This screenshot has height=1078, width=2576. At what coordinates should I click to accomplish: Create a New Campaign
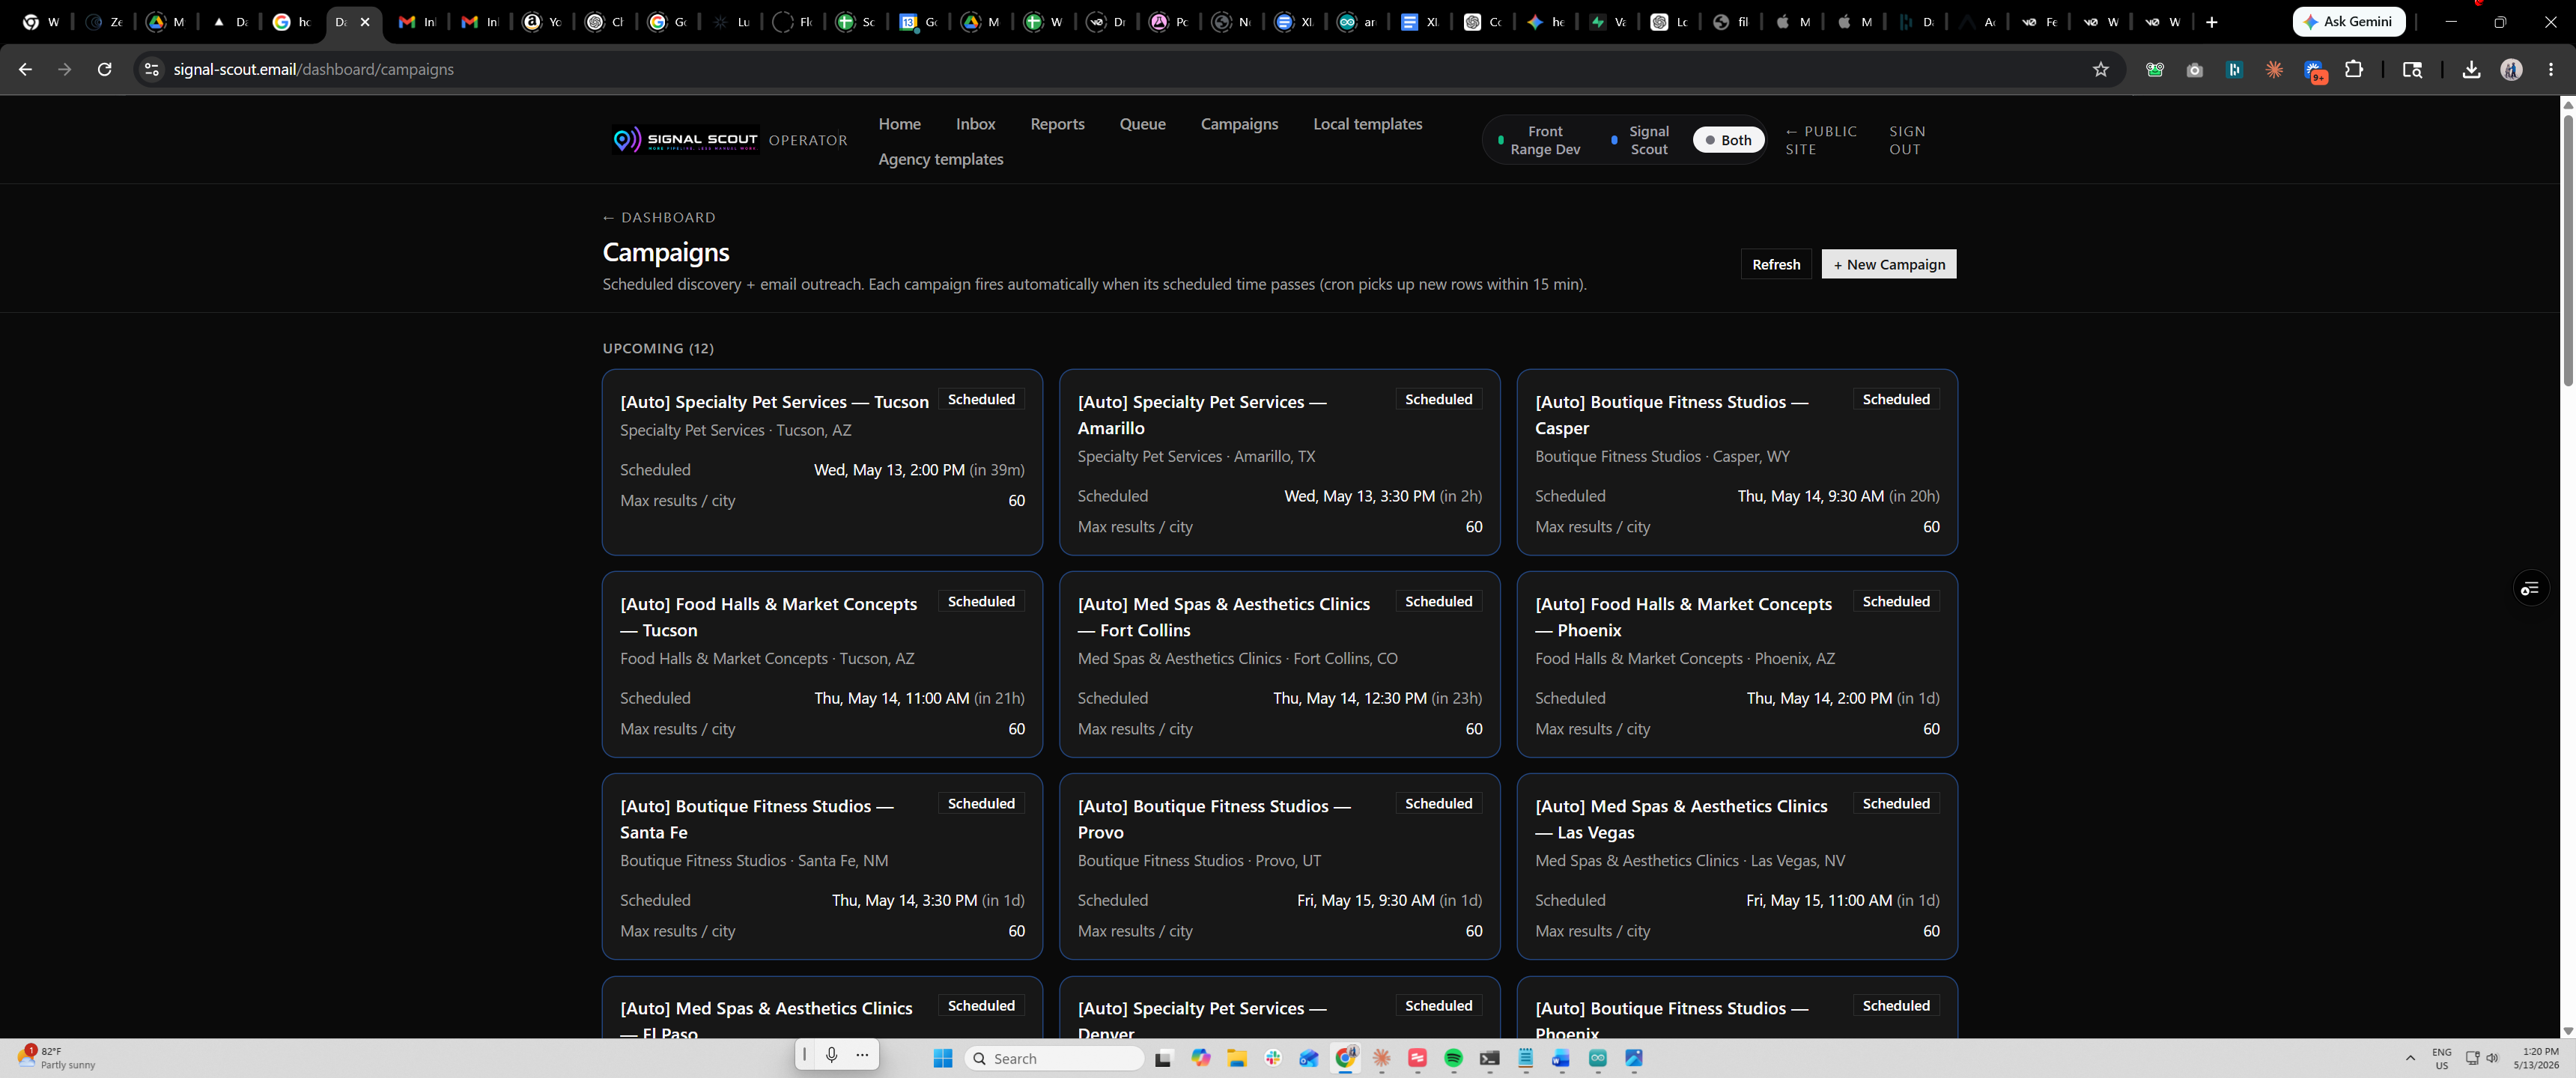[1888, 264]
